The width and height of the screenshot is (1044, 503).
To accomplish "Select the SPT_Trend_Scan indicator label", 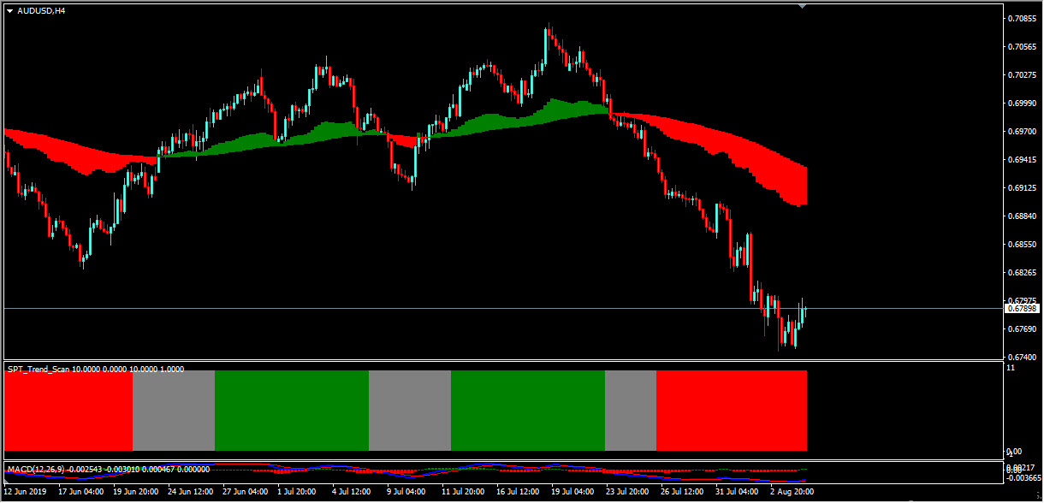I will [94, 369].
